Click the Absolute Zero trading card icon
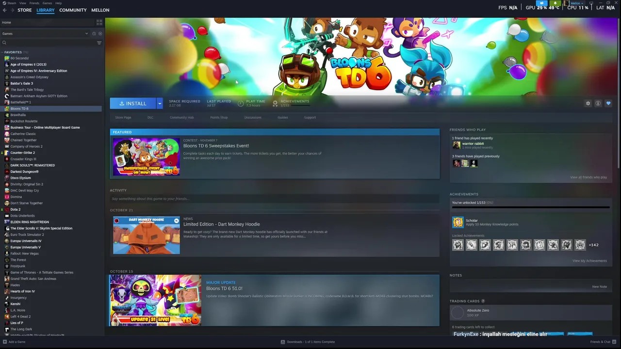 tap(458, 313)
